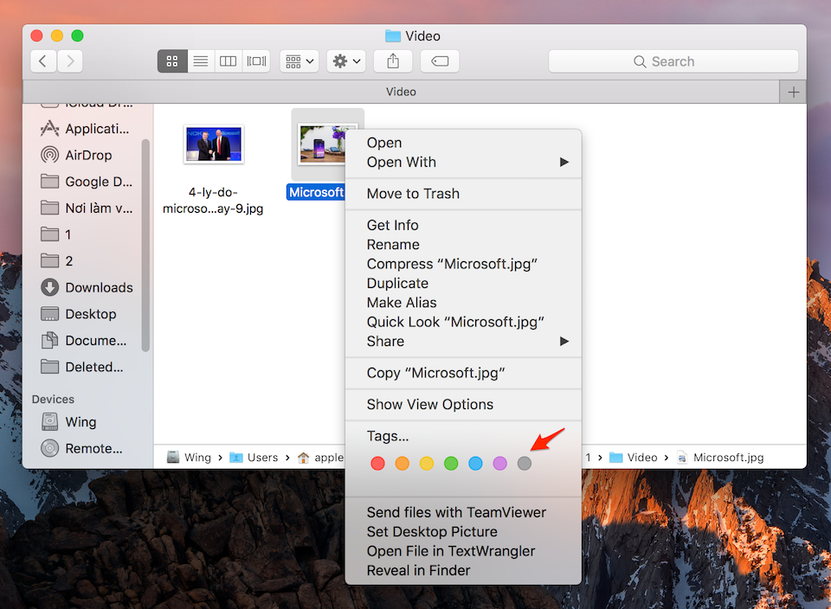This screenshot has width=831, height=609.
Task: Select Move to Trash from the menu
Action: click(411, 193)
